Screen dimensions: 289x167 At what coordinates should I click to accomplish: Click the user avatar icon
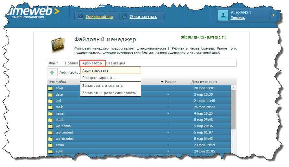[x=223, y=15]
